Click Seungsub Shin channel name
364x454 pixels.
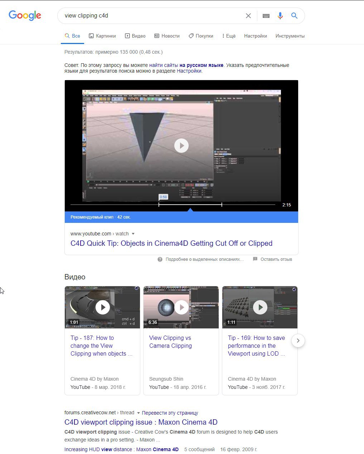[166, 379]
